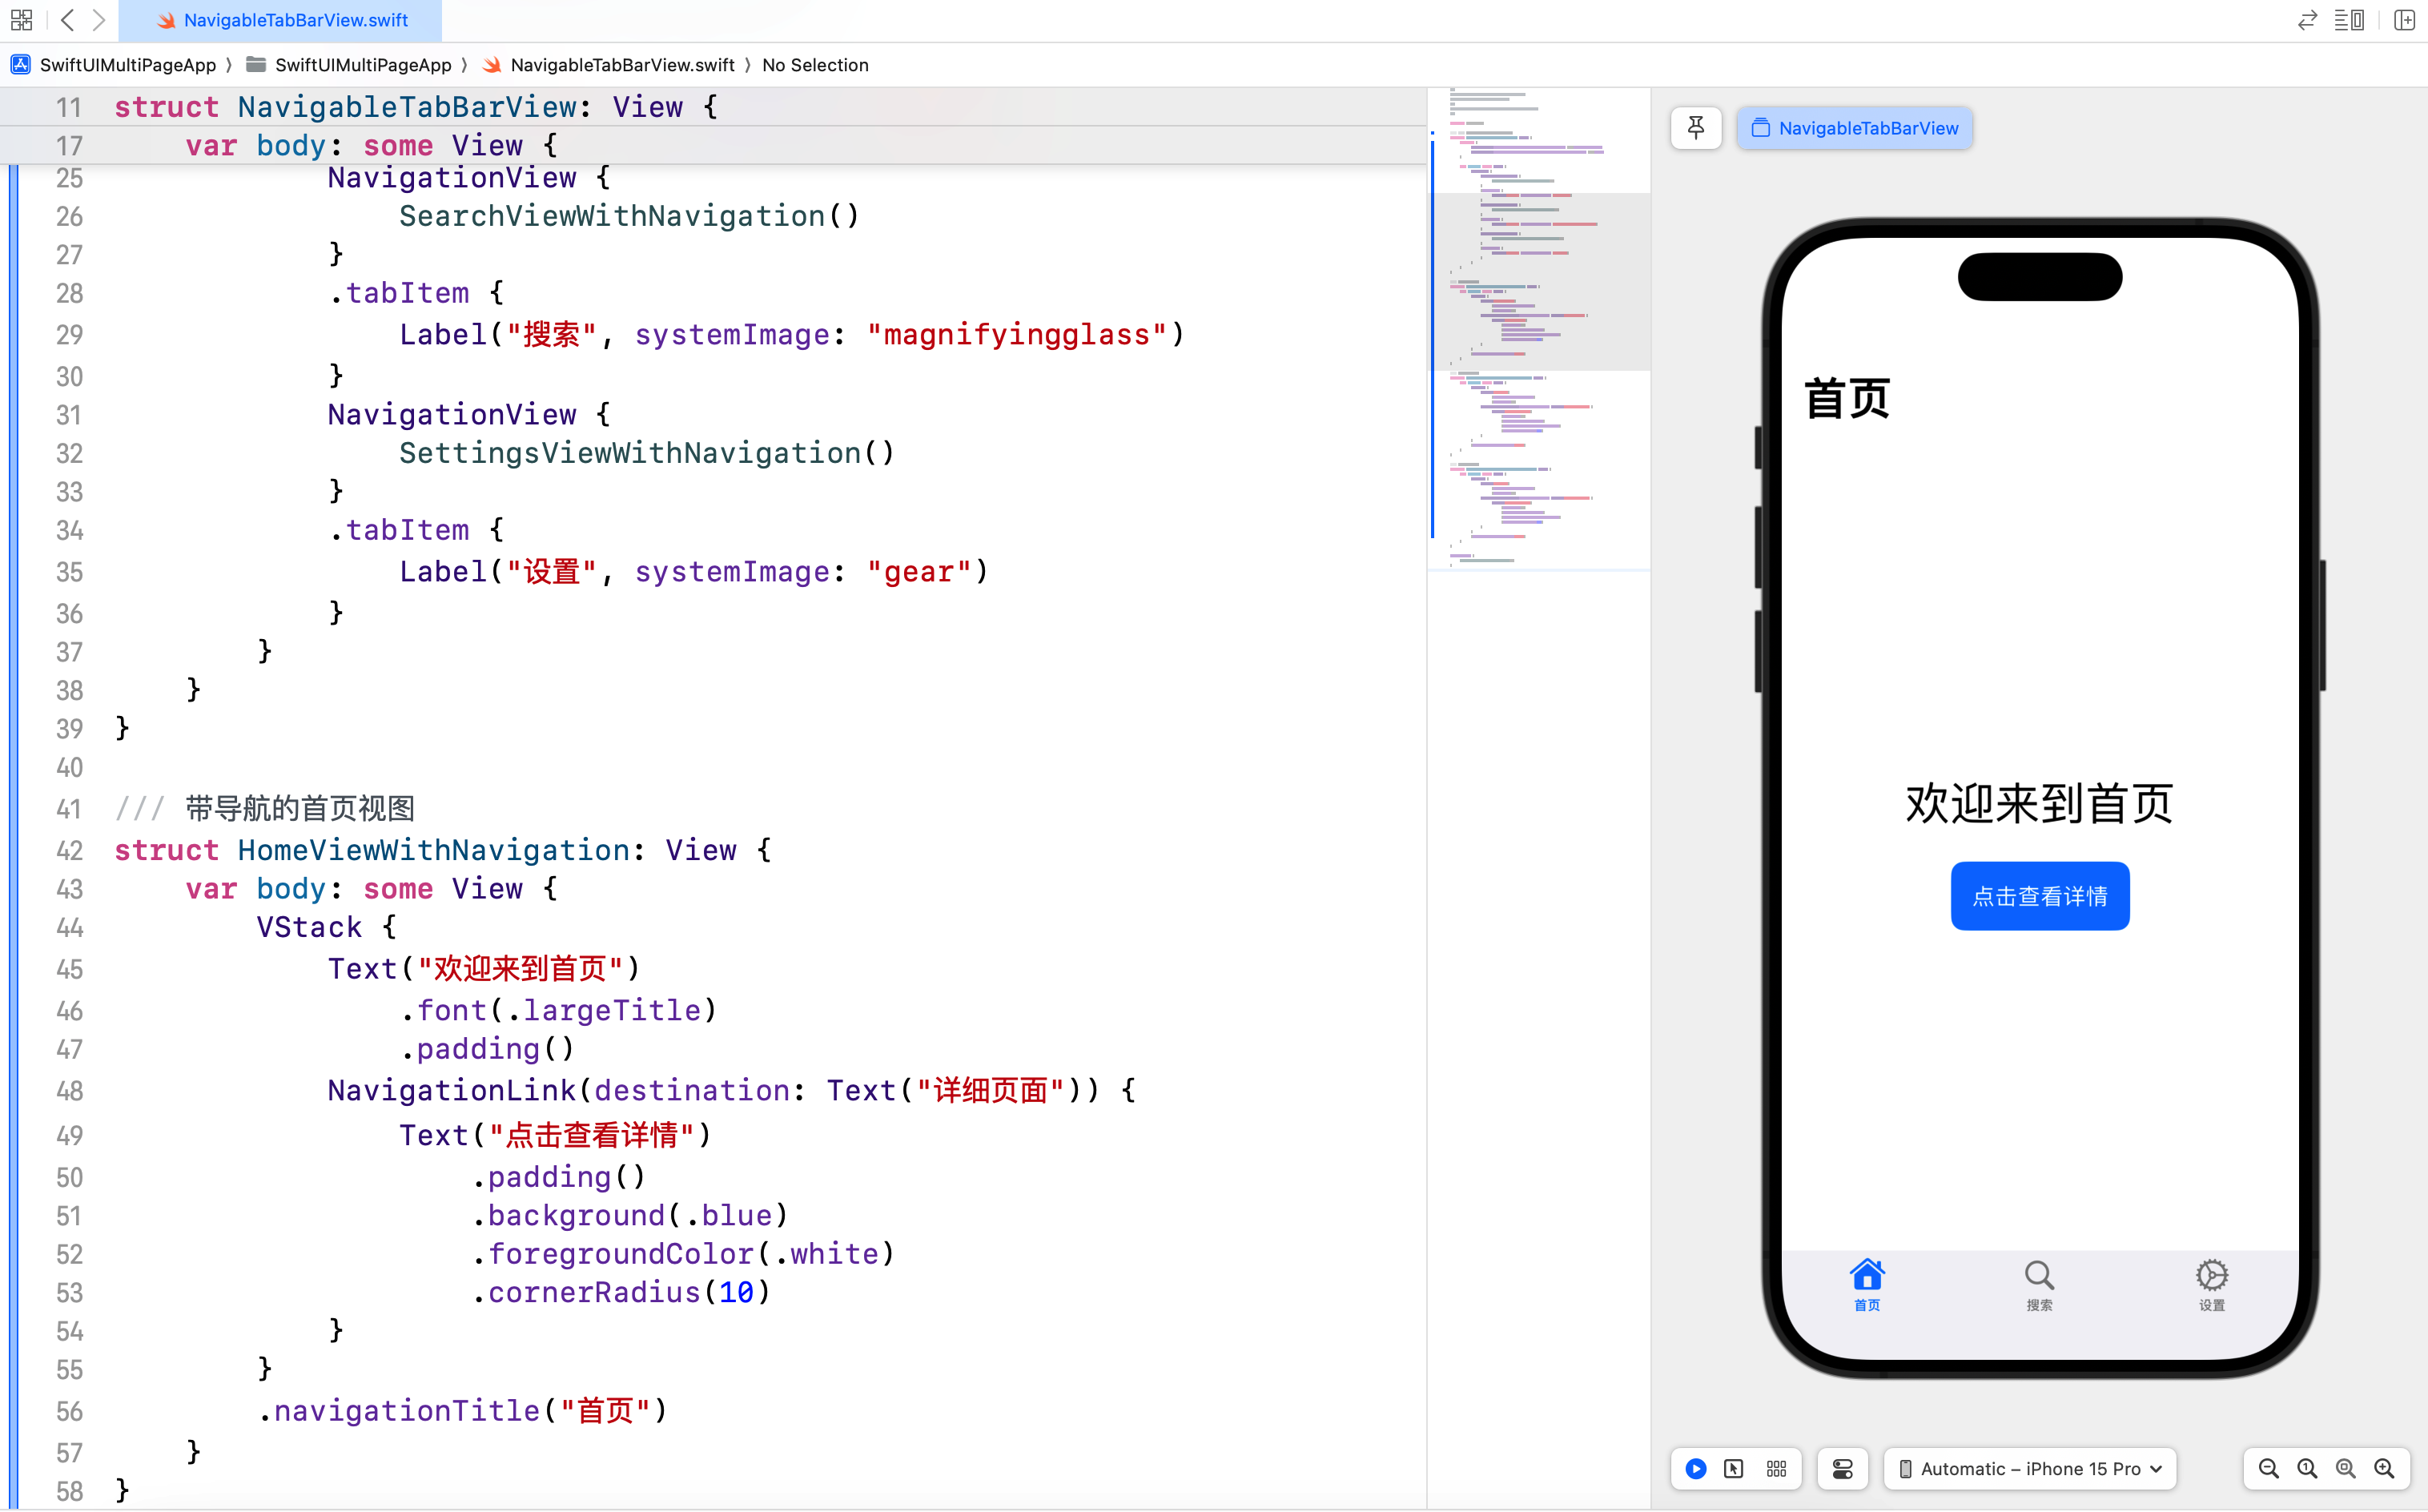Click 'SearchViewWithNavigation()' on line 26
Screen dimensions: 2428x1512
[629, 216]
